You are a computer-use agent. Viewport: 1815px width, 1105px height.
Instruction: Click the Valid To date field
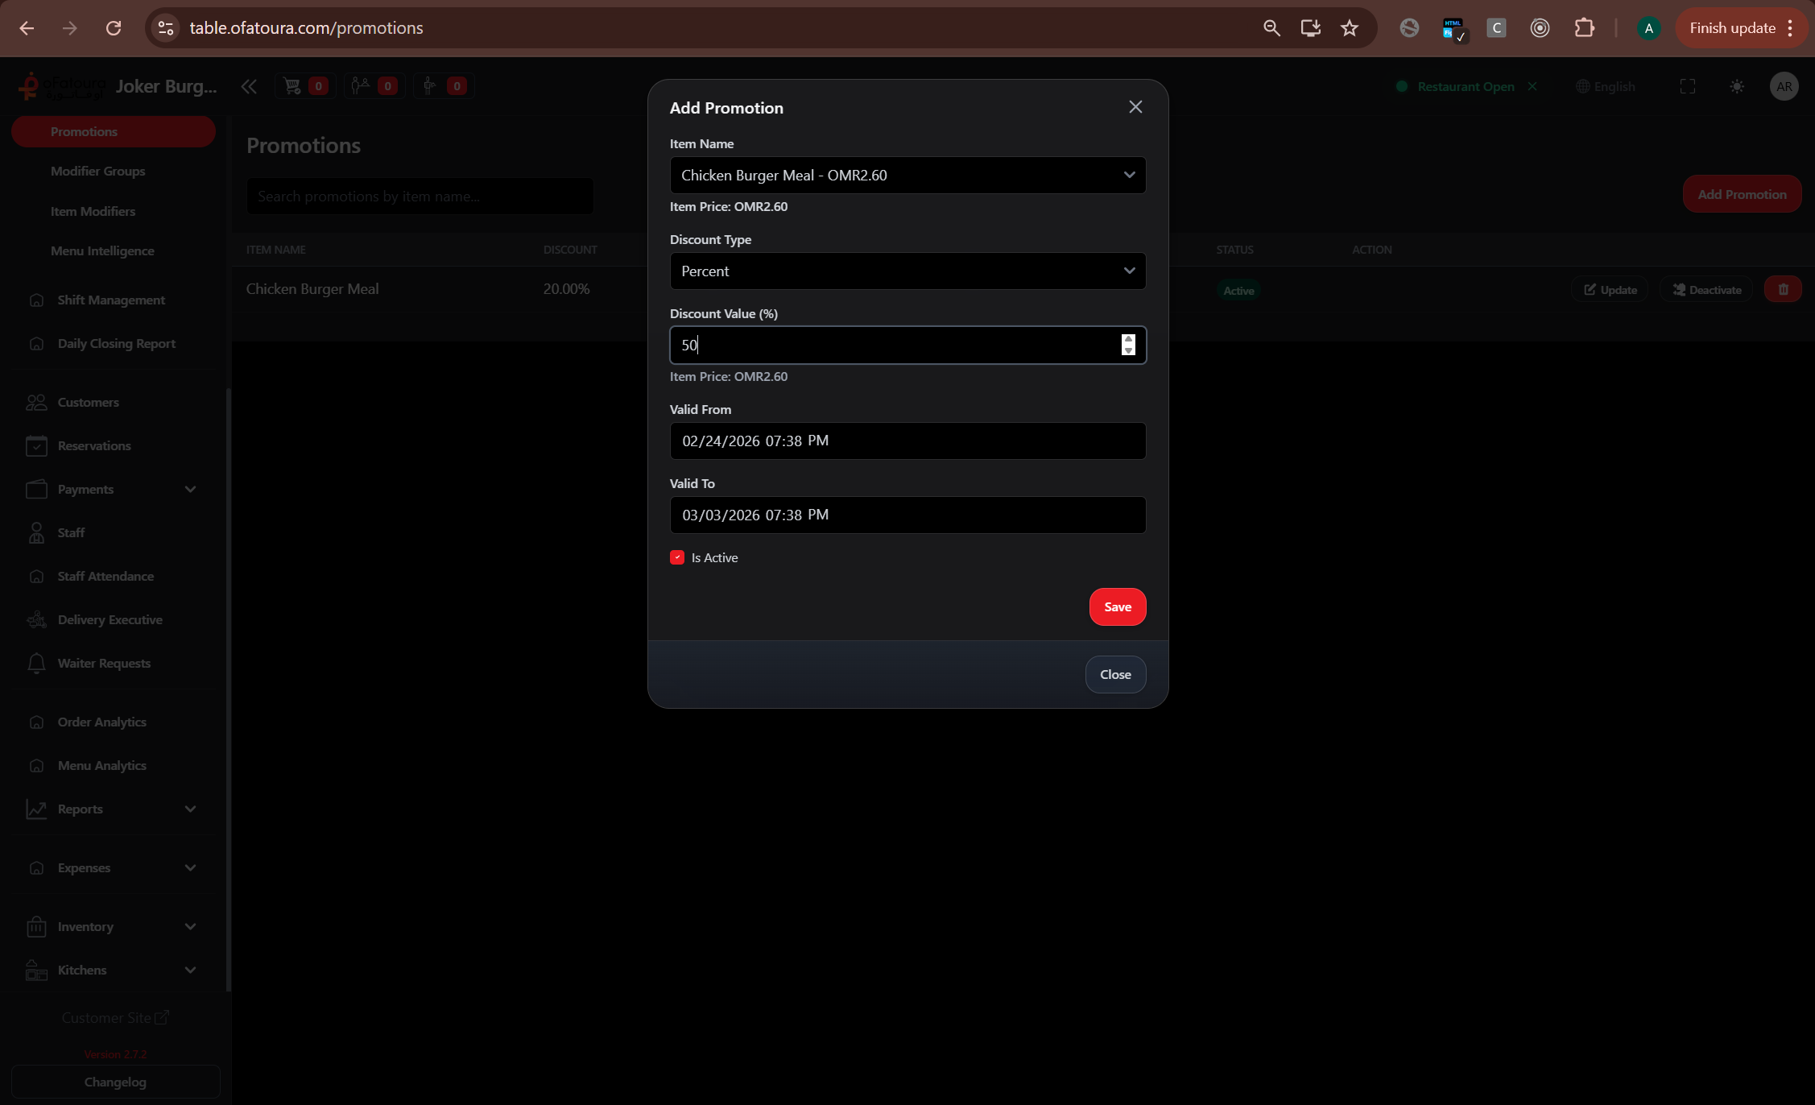tap(907, 515)
